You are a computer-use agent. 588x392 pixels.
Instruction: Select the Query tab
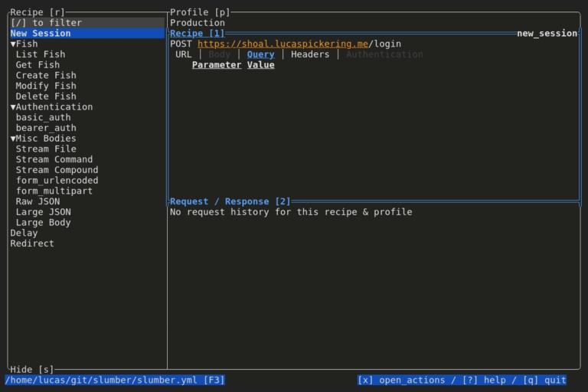pos(260,54)
